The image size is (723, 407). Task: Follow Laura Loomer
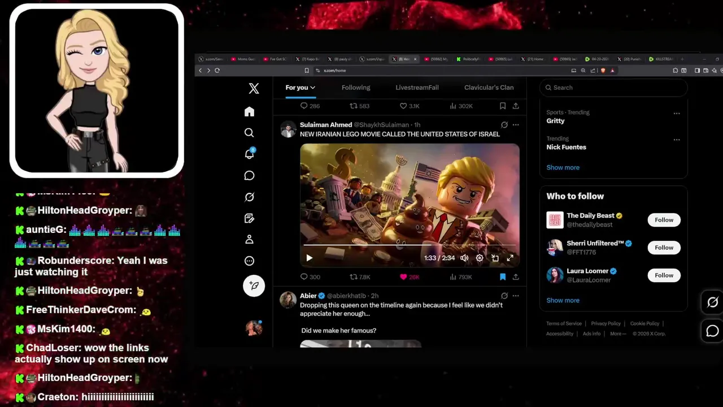click(x=664, y=275)
